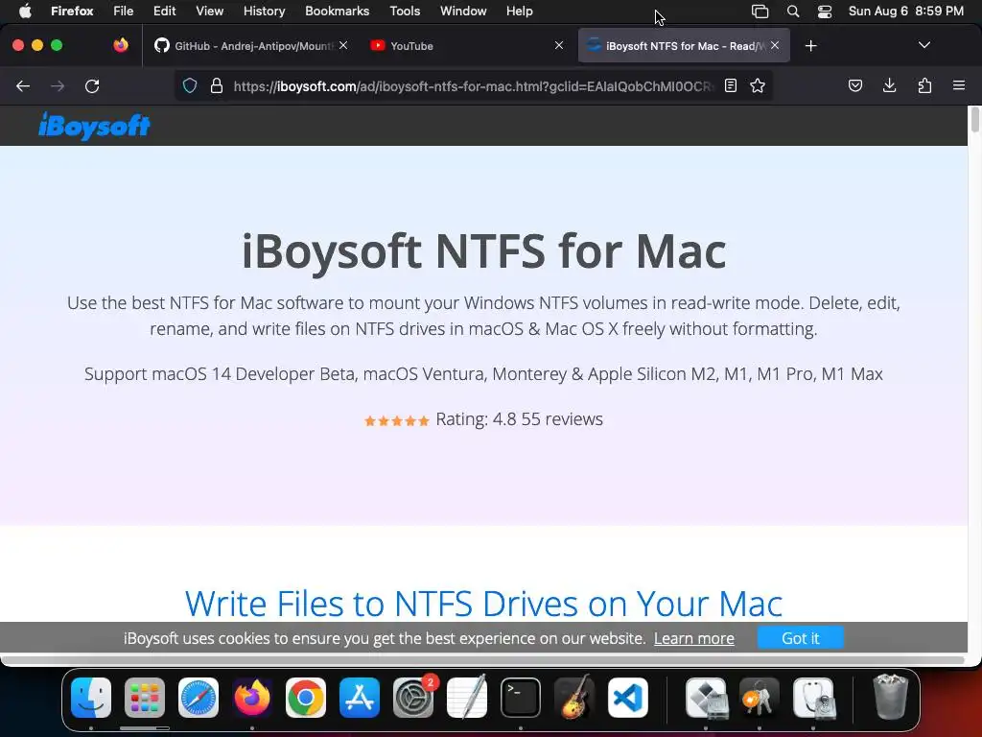Open Finder from the dock
The image size is (982, 737).
[91, 697]
